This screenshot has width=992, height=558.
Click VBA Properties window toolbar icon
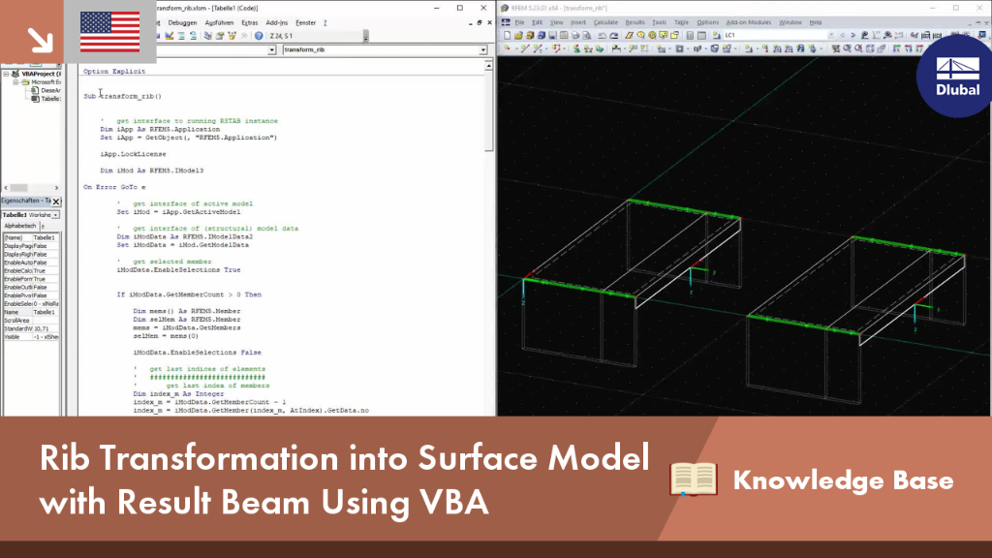coord(220,36)
